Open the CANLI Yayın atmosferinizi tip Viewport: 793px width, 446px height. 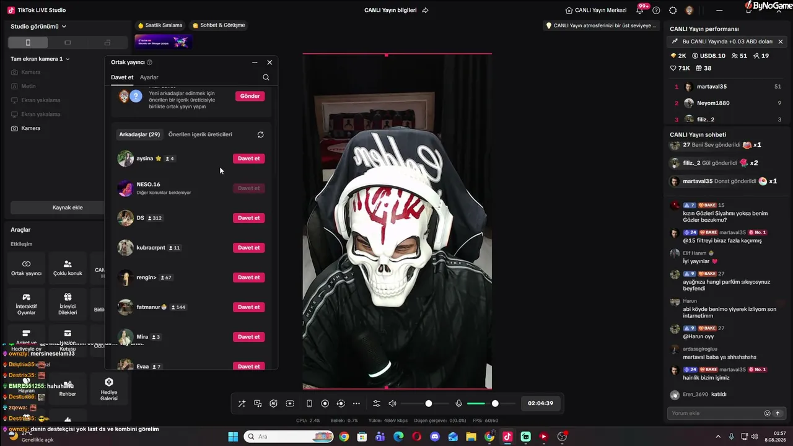click(x=600, y=26)
